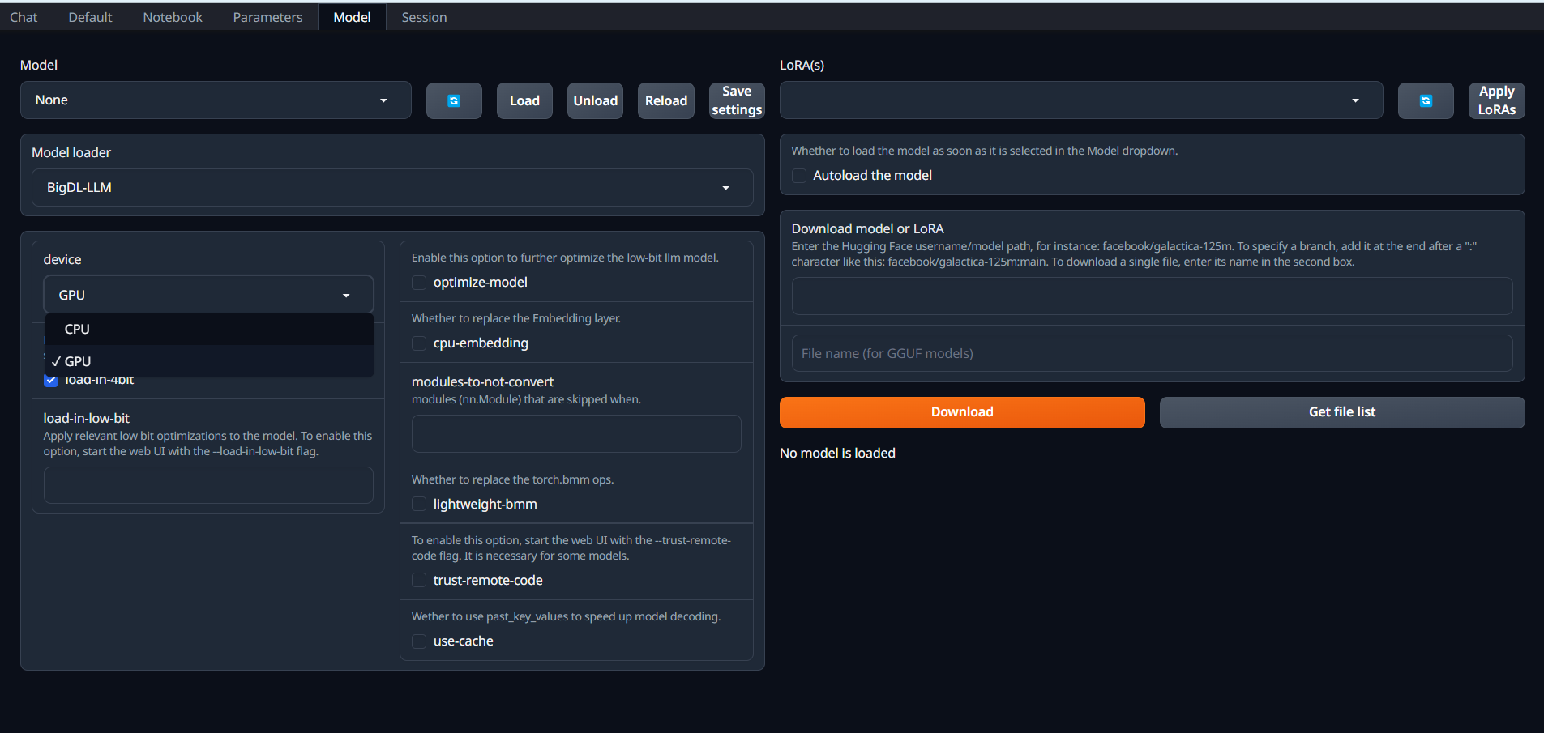This screenshot has height=733, width=1544.
Task: Switch to the Parameters tab
Action: [267, 17]
